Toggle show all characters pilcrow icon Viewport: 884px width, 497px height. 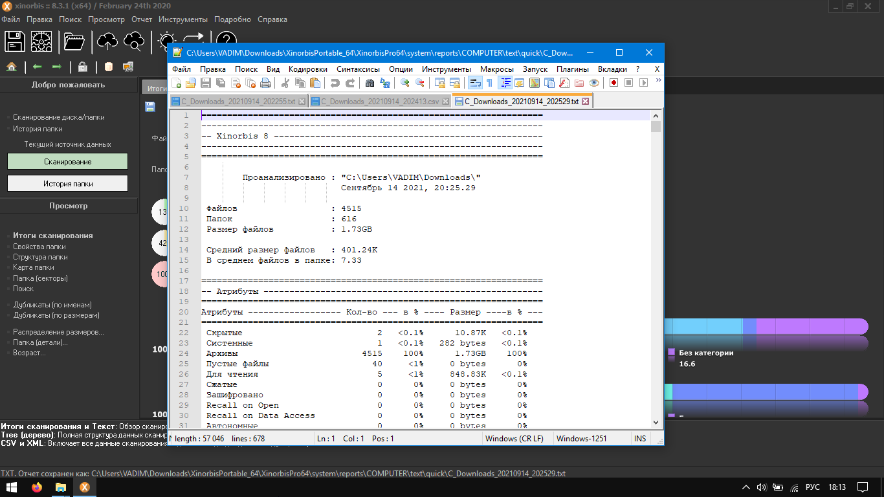tap(489, 83)
